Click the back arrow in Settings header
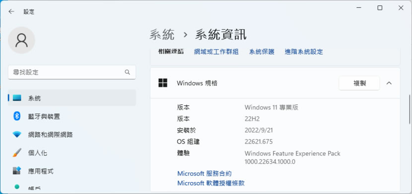The image size is (412, 194). (x=11, y=11)
